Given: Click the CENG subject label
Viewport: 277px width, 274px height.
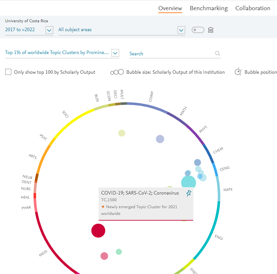Looking at the screenshot, I should [x=225, y=168].
